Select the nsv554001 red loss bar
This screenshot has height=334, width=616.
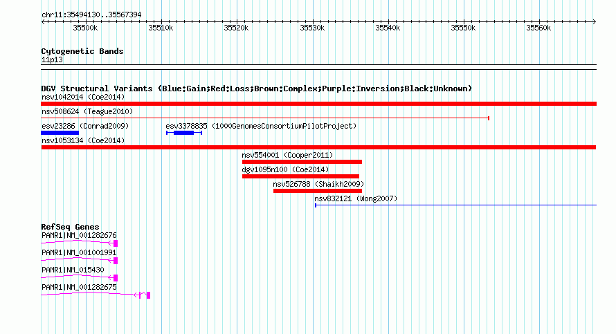coord(302,162)
